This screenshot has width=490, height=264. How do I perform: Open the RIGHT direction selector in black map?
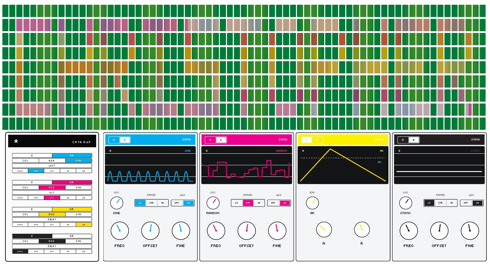[52, 246]
